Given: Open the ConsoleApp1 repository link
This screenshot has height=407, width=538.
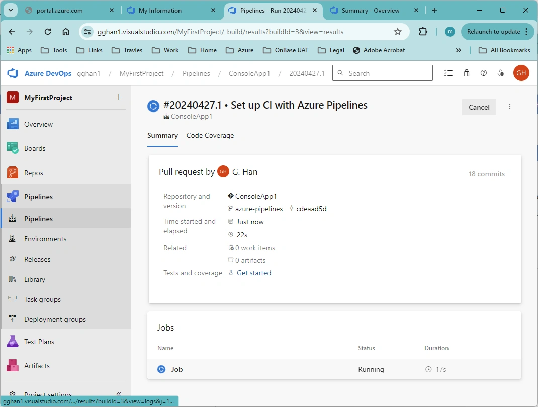Looking at the screenshot, I should point(256,196).
